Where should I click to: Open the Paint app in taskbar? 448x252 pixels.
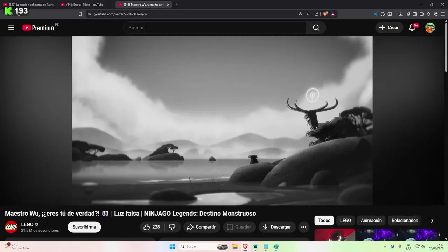click(x=276, y=246)
